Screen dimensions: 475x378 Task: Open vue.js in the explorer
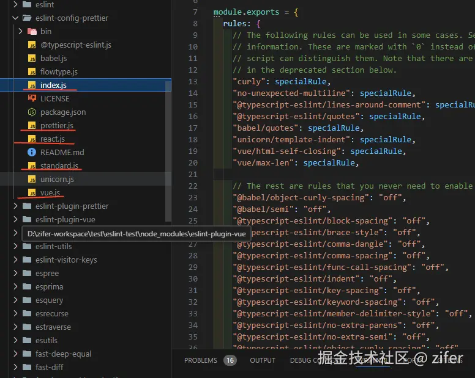click(50, 192)
